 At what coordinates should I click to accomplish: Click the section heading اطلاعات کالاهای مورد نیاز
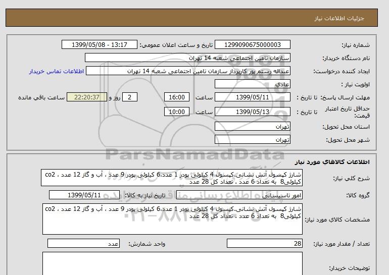332,162
